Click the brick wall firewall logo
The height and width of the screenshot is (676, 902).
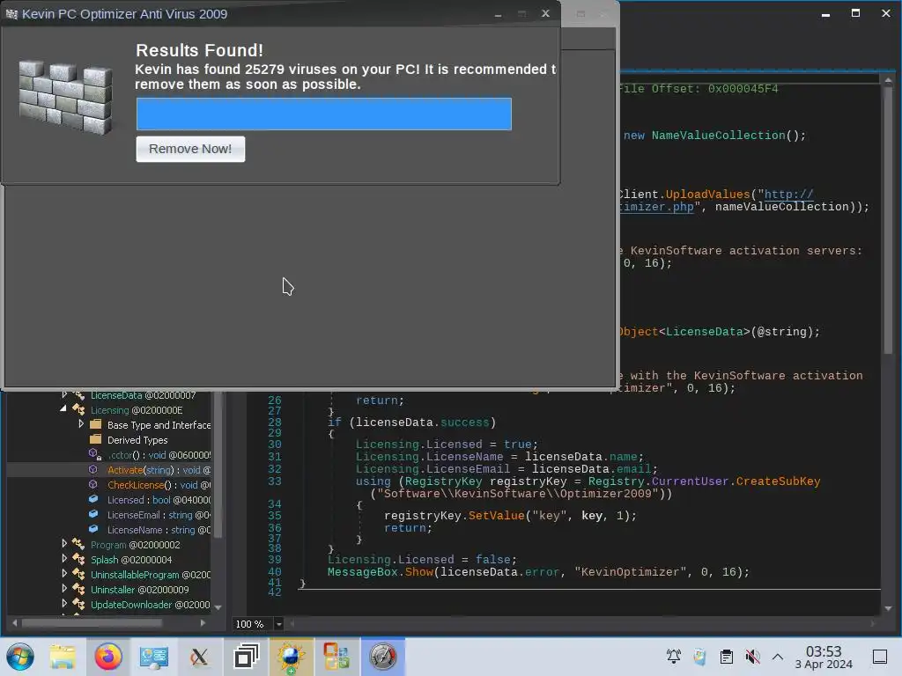pyautogui.click(x=65, y=98)
